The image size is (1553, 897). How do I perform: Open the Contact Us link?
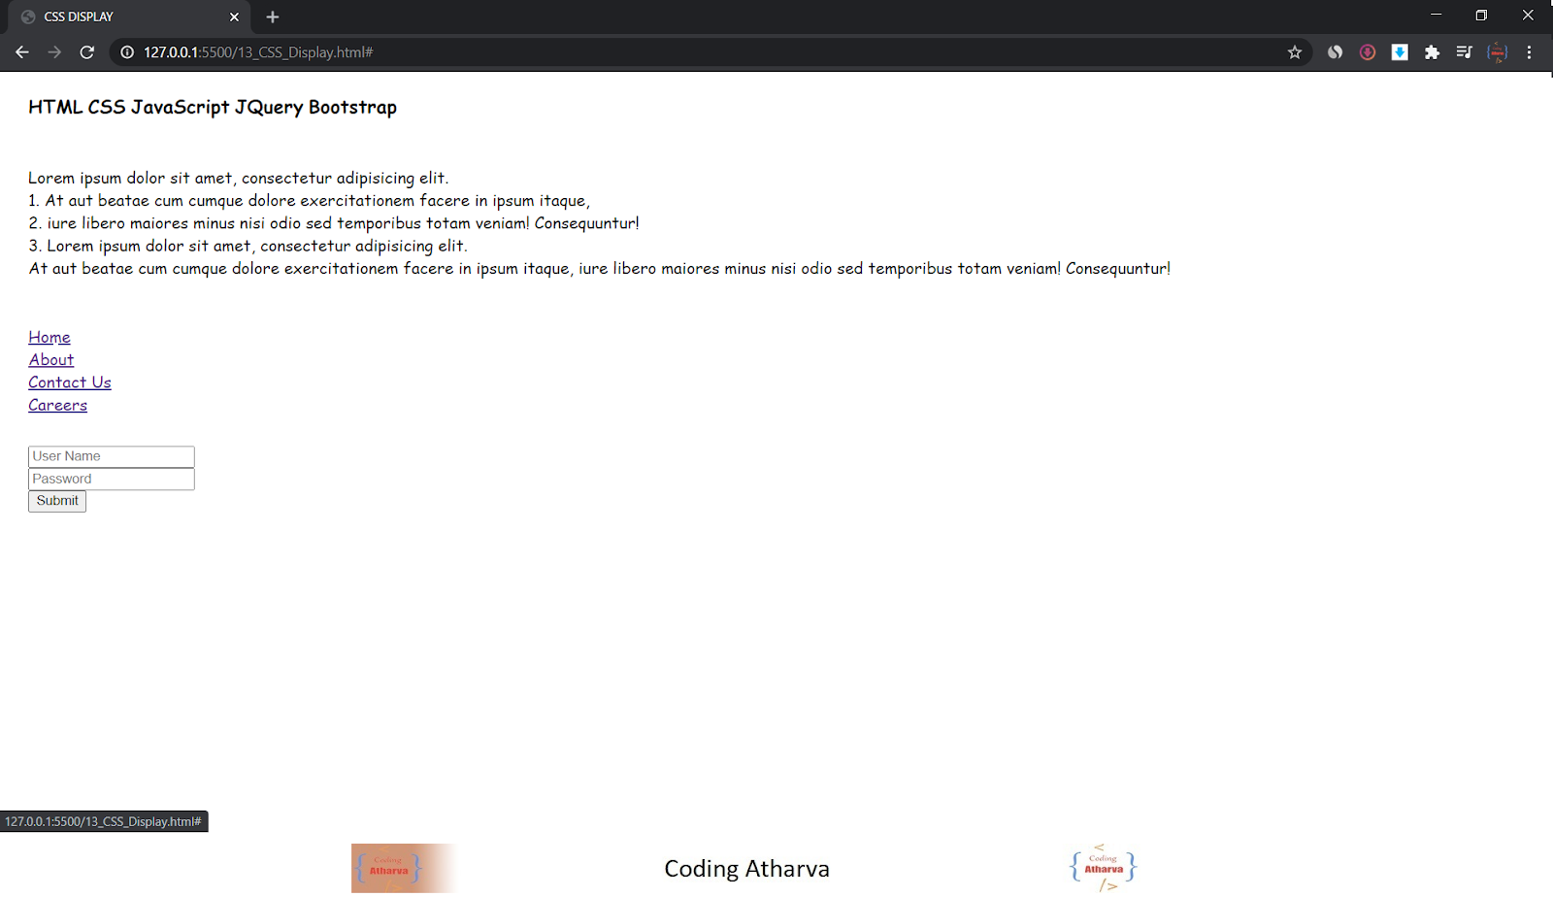coord(69,382)
